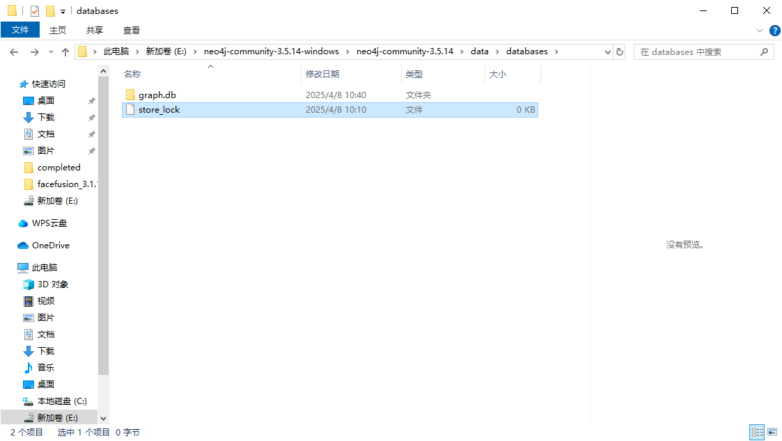This screenshot has width=782, height=441.
Task: Go back to previous folder
Action: (x=14, y=52)
